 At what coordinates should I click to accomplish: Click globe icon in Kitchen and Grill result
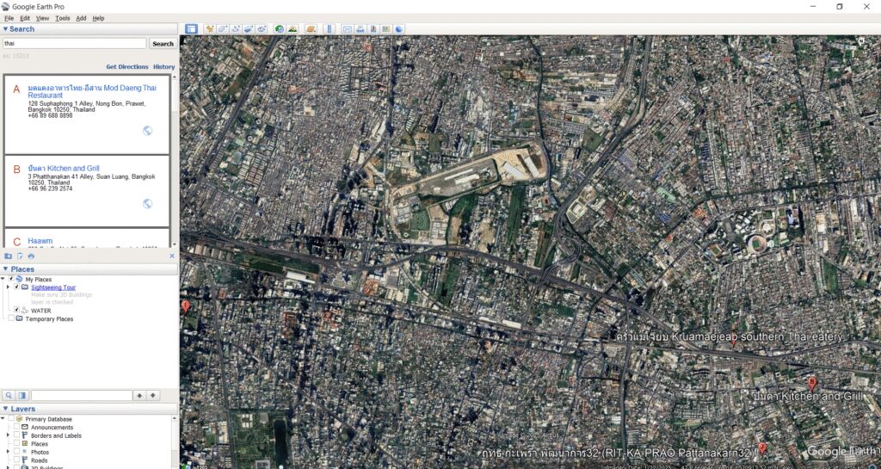(x=147, y=203)
